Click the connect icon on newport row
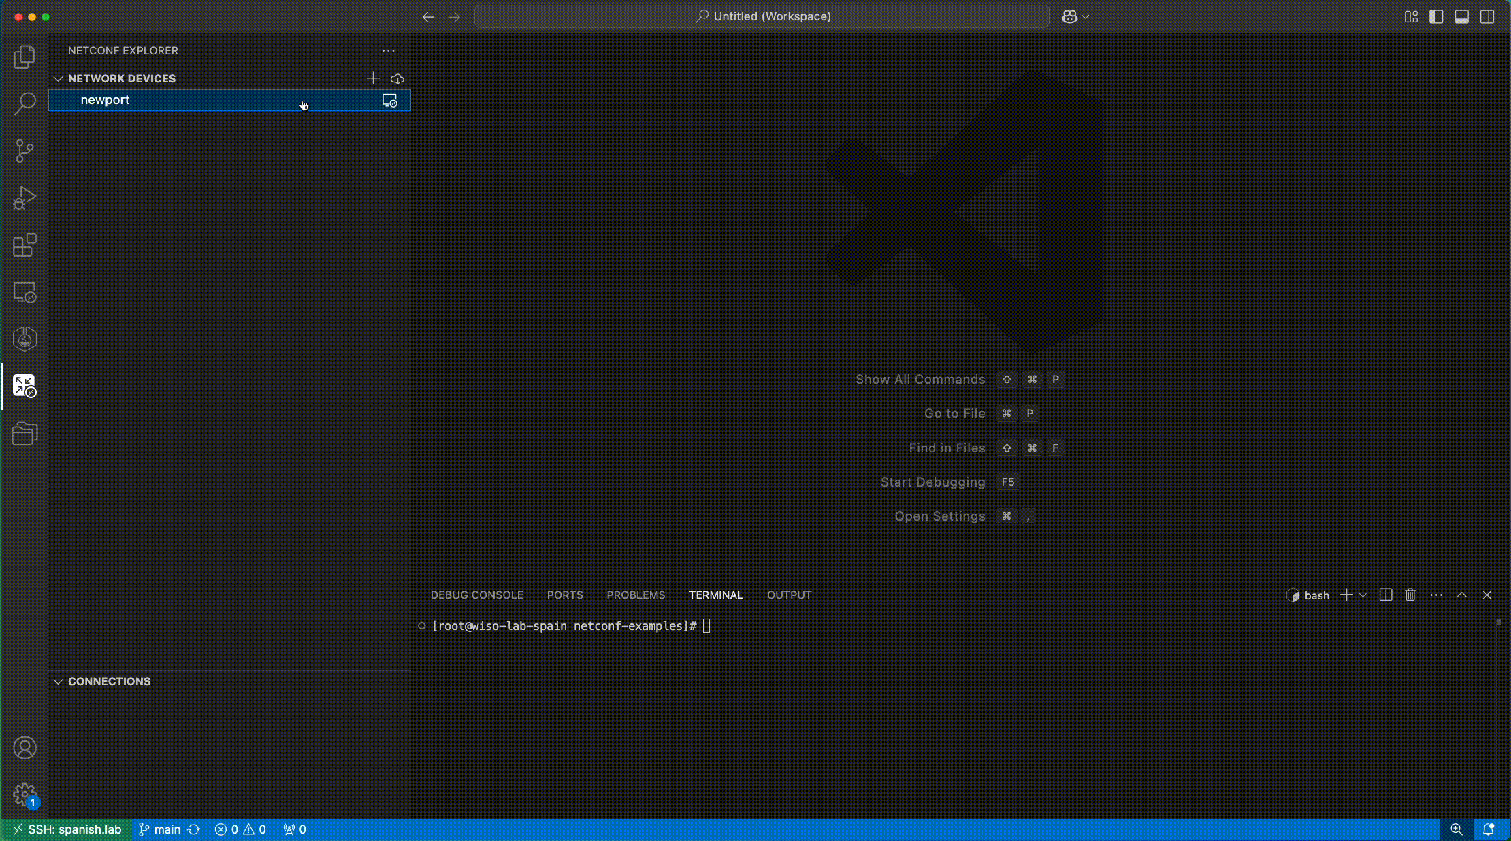Image resolution: width=1511 pixels, height=841 pixels. point(389,101)
